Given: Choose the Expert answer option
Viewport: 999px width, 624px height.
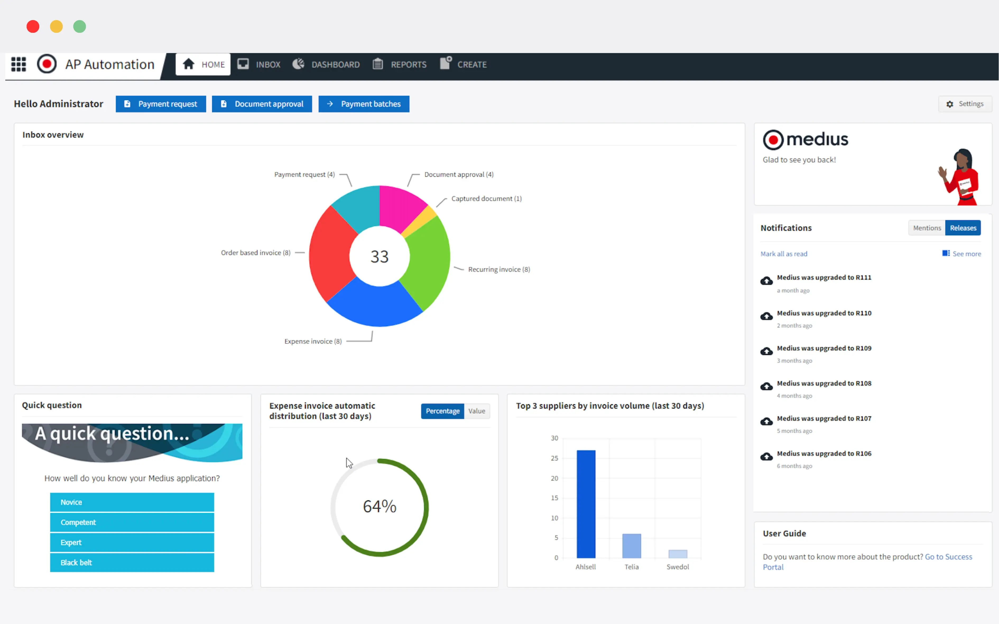Looking at the screenshot, I should 132,542.
